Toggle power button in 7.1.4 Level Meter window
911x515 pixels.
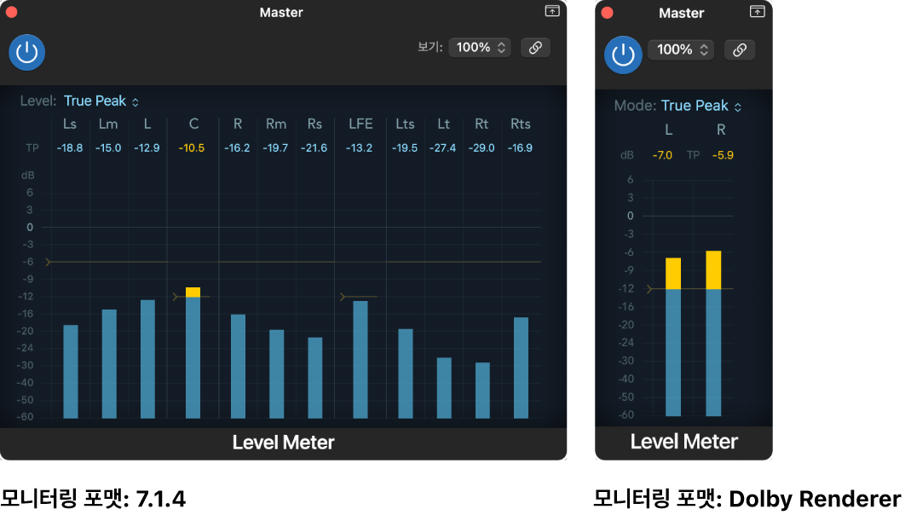[x=26, y=52]
